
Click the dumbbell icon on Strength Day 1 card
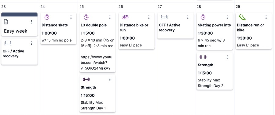[x=86, y=80]
